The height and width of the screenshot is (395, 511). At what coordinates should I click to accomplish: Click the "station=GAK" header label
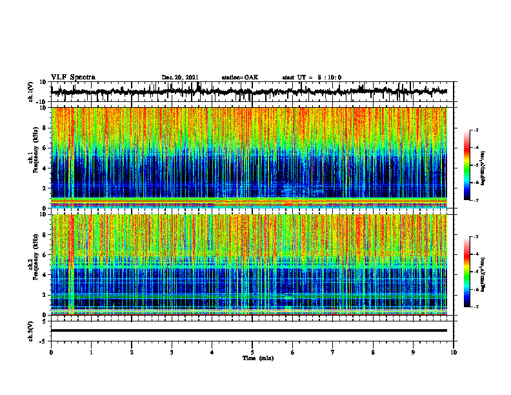click(240, 77)
